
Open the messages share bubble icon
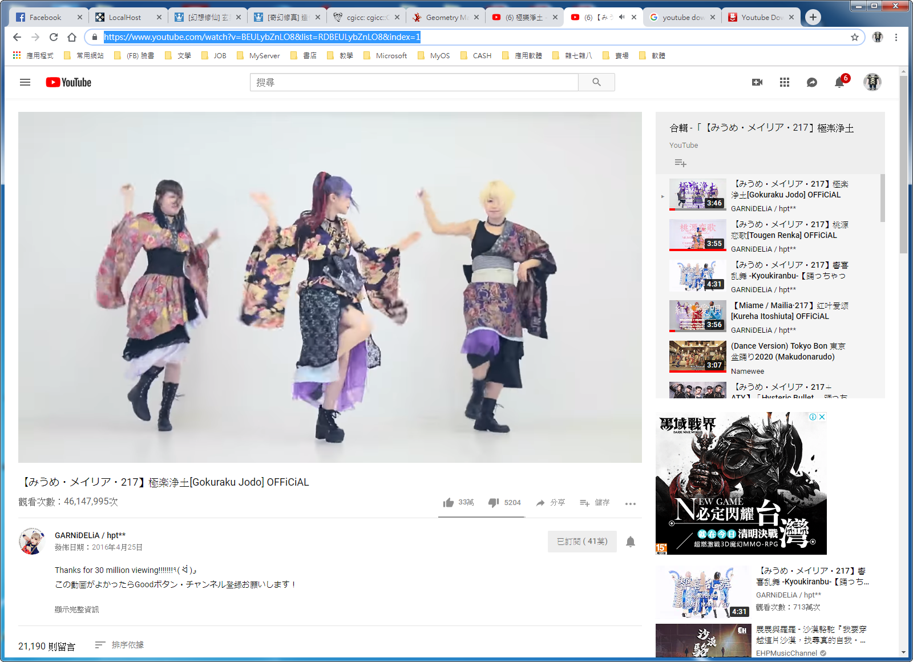(812, 82)
